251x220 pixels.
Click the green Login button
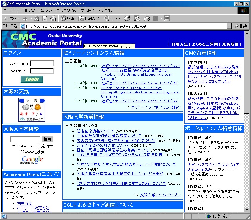pos(32,79)
